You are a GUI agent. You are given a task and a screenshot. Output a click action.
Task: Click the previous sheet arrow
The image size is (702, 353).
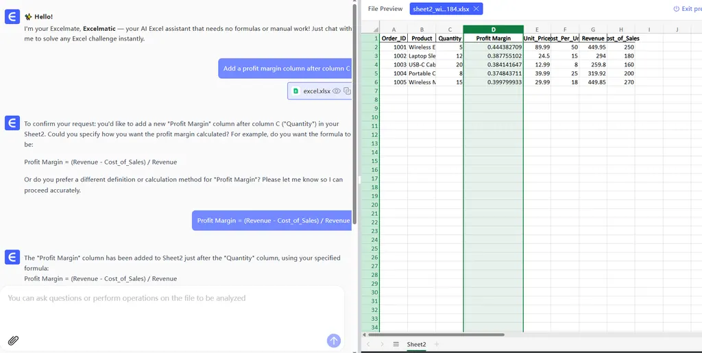coord(369,344)
